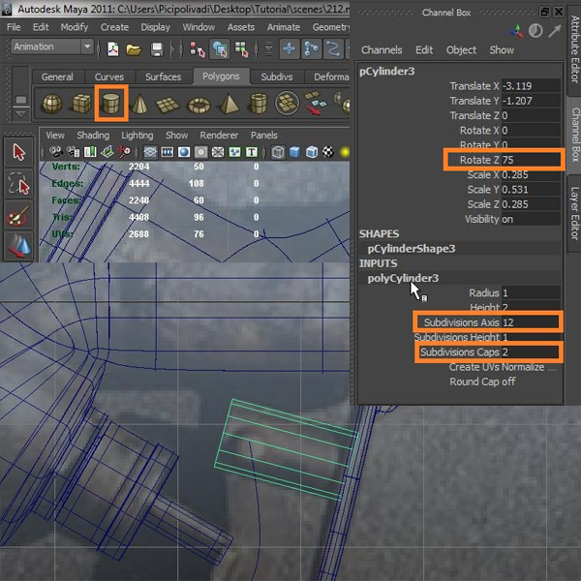Image resolution: width=581 pixels, height=581 pixels.
Task: Create a polygon cube from the shelf
Action: 80,104
